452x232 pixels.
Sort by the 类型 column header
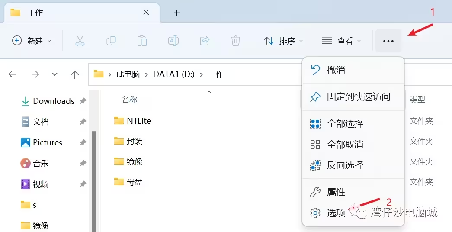point(417,100)
